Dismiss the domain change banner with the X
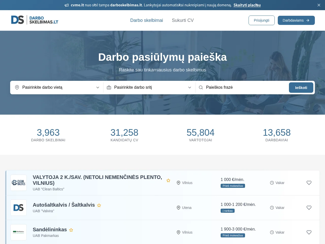 (319, 5)
